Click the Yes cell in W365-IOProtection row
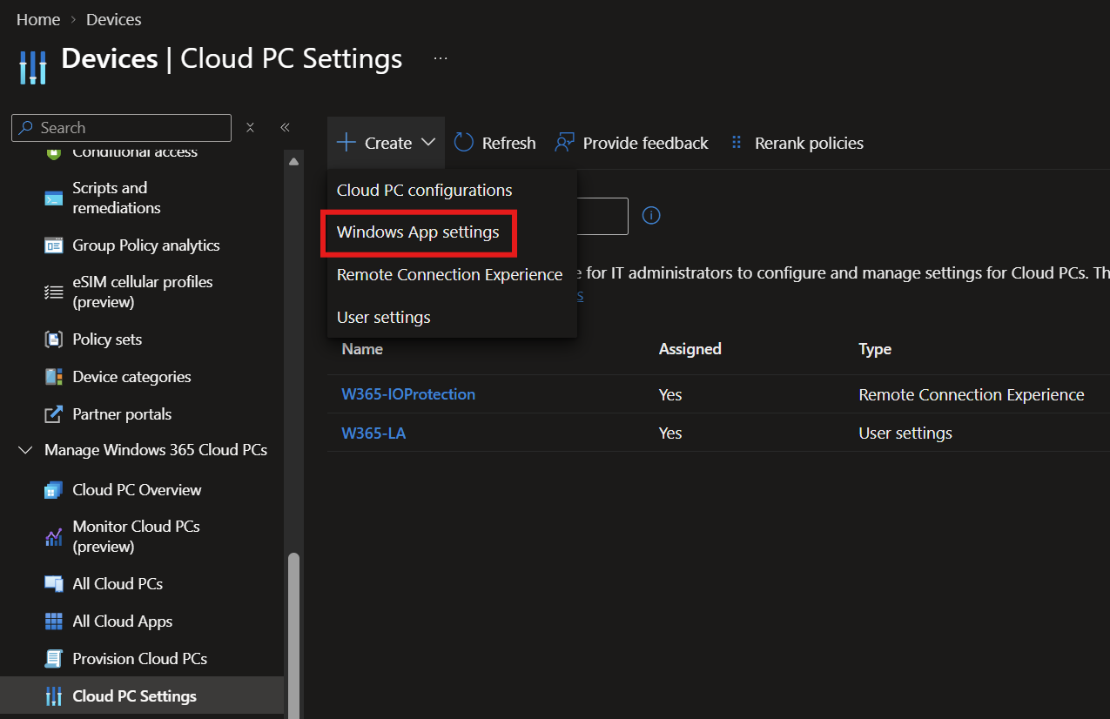 [x=670, y=395]
